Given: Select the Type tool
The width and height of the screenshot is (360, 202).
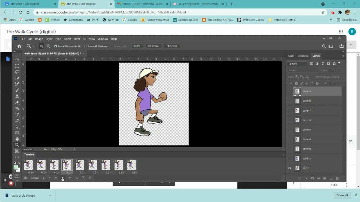Looking at the screenshot, I should tap(17, 114).
